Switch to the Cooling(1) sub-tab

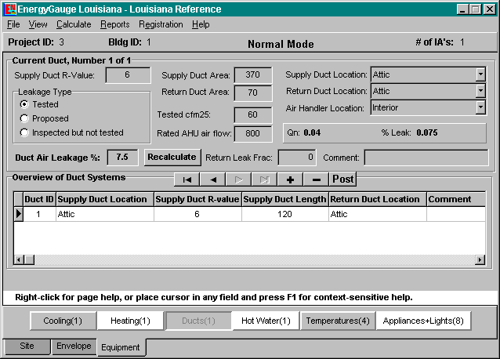click(63, 321)
